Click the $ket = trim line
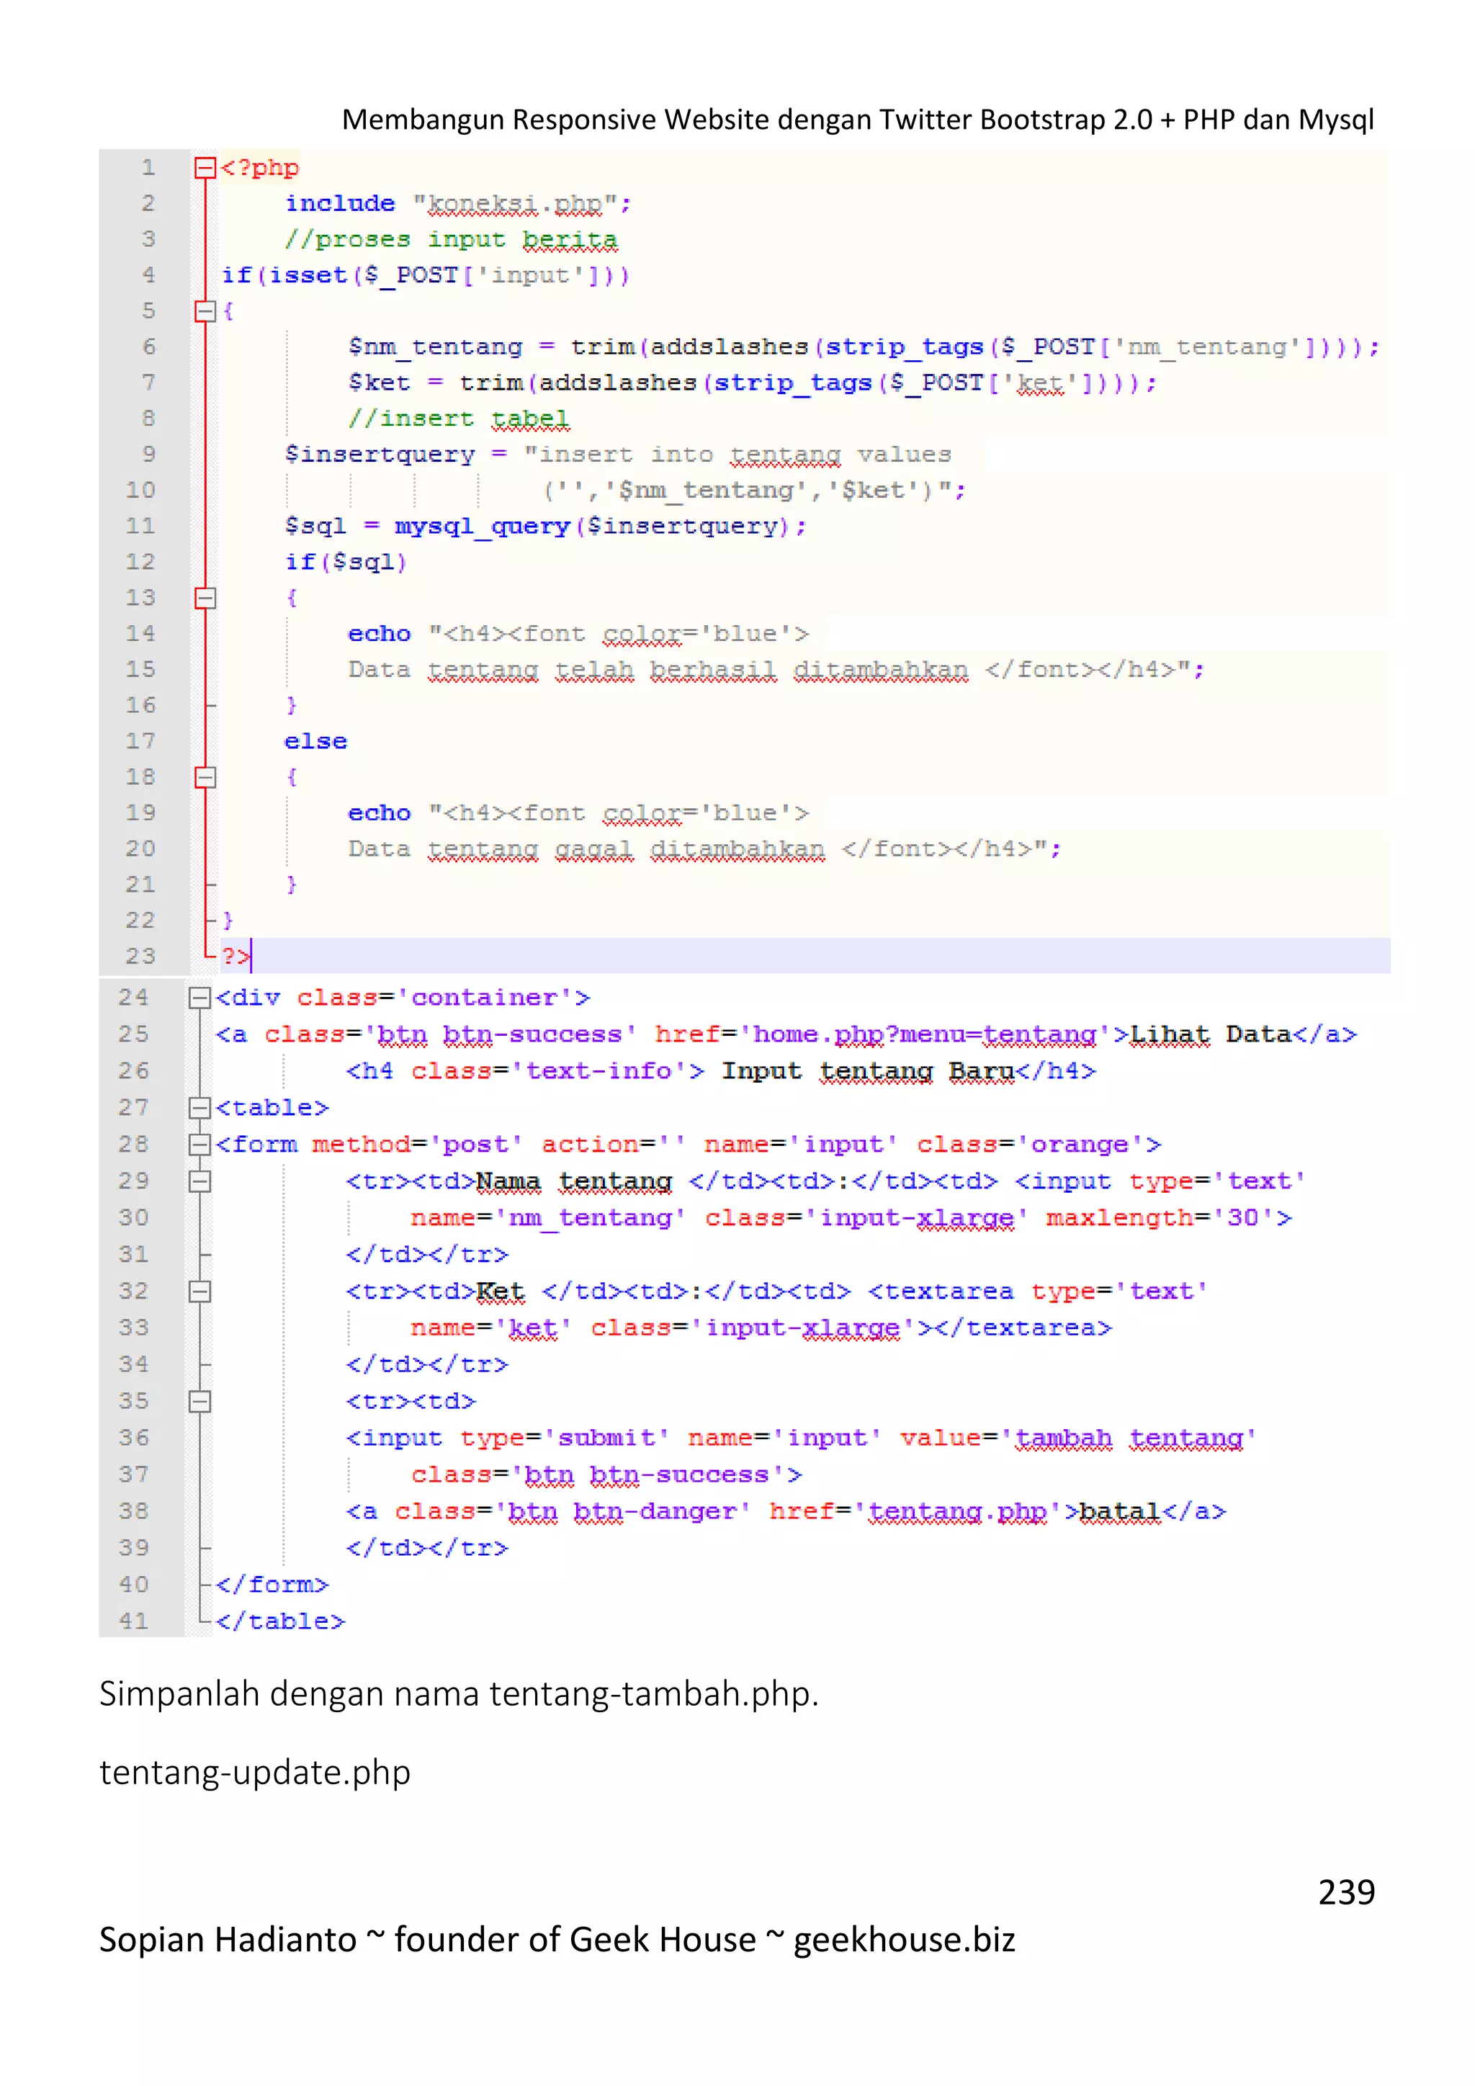1475x2086 pixels. (753, 382)
